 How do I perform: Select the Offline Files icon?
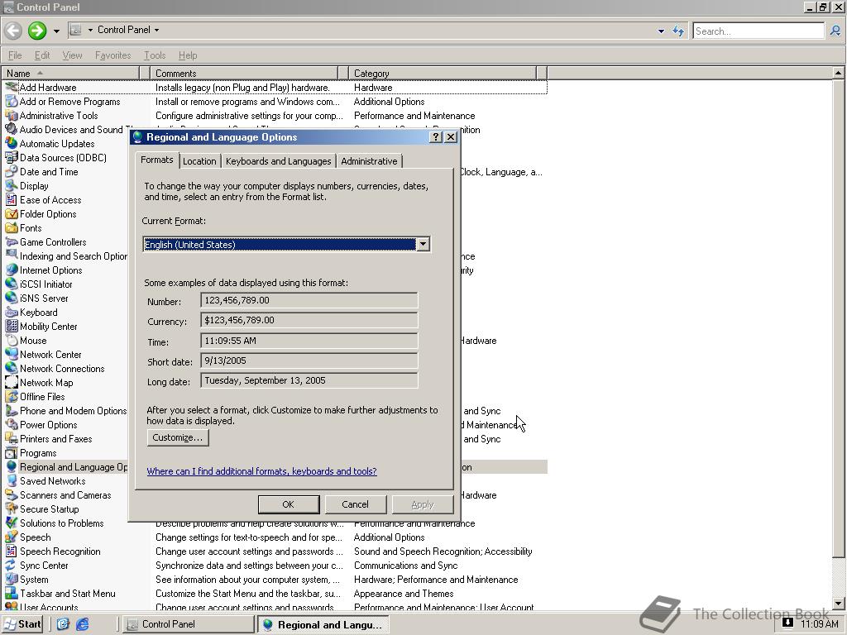pyautogui.click(x=12, y=396)
